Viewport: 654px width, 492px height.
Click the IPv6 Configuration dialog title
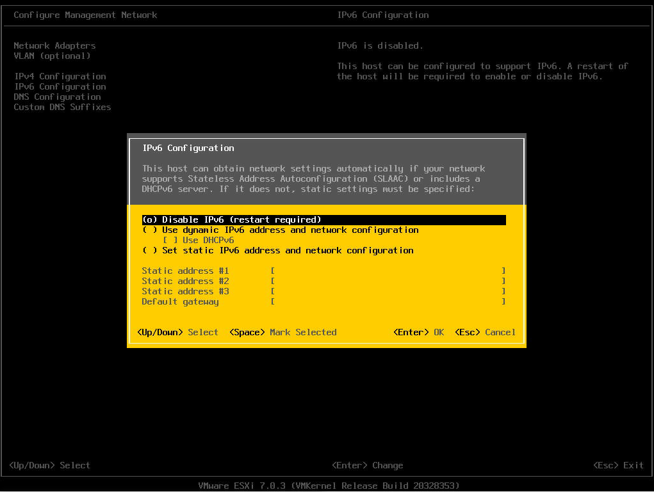pyautogui.click(x=188, y=148)
